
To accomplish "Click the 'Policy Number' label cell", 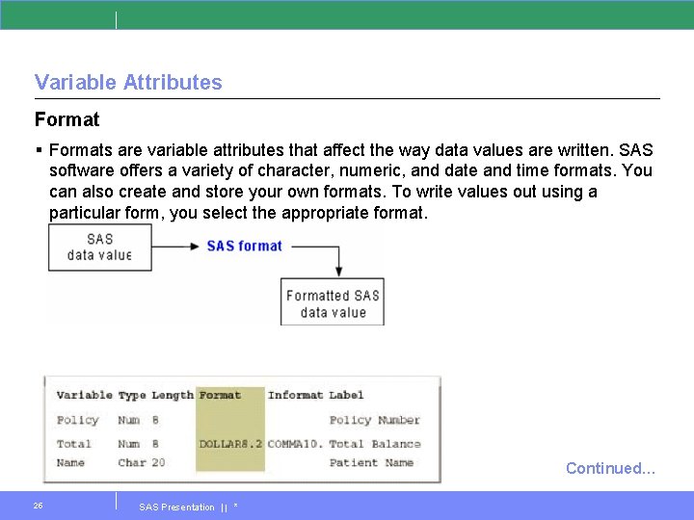I will click(374, 420).
